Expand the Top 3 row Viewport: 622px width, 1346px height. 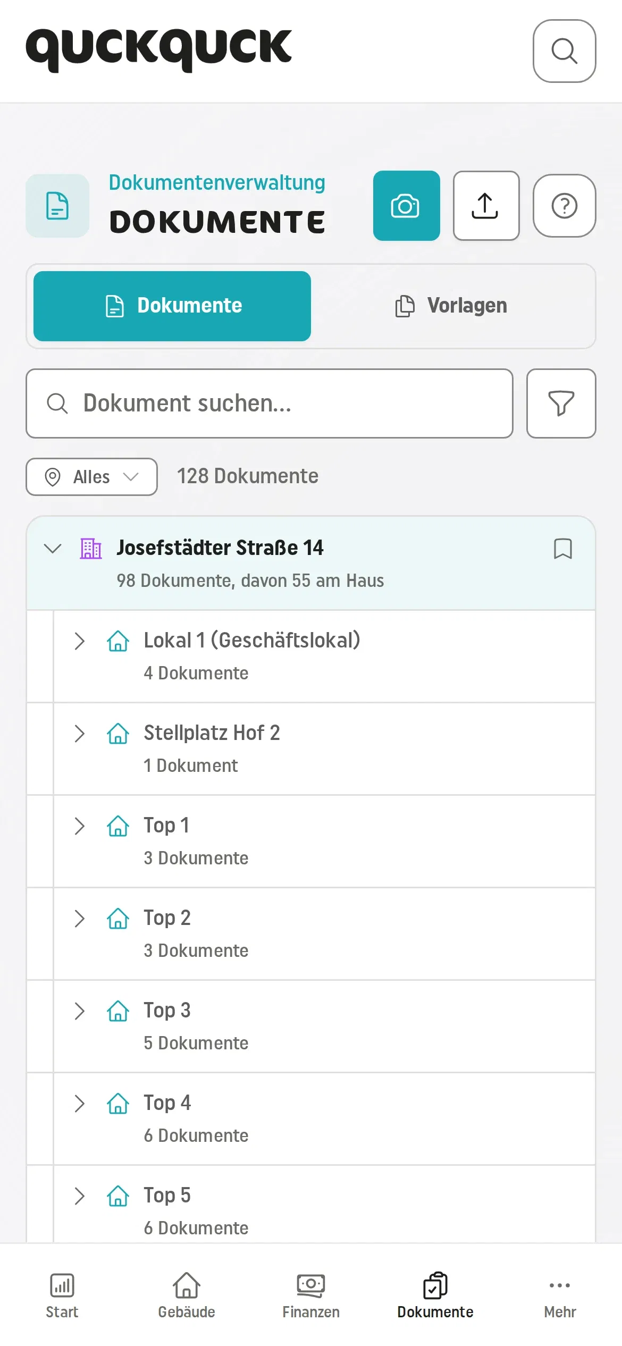80,1011
